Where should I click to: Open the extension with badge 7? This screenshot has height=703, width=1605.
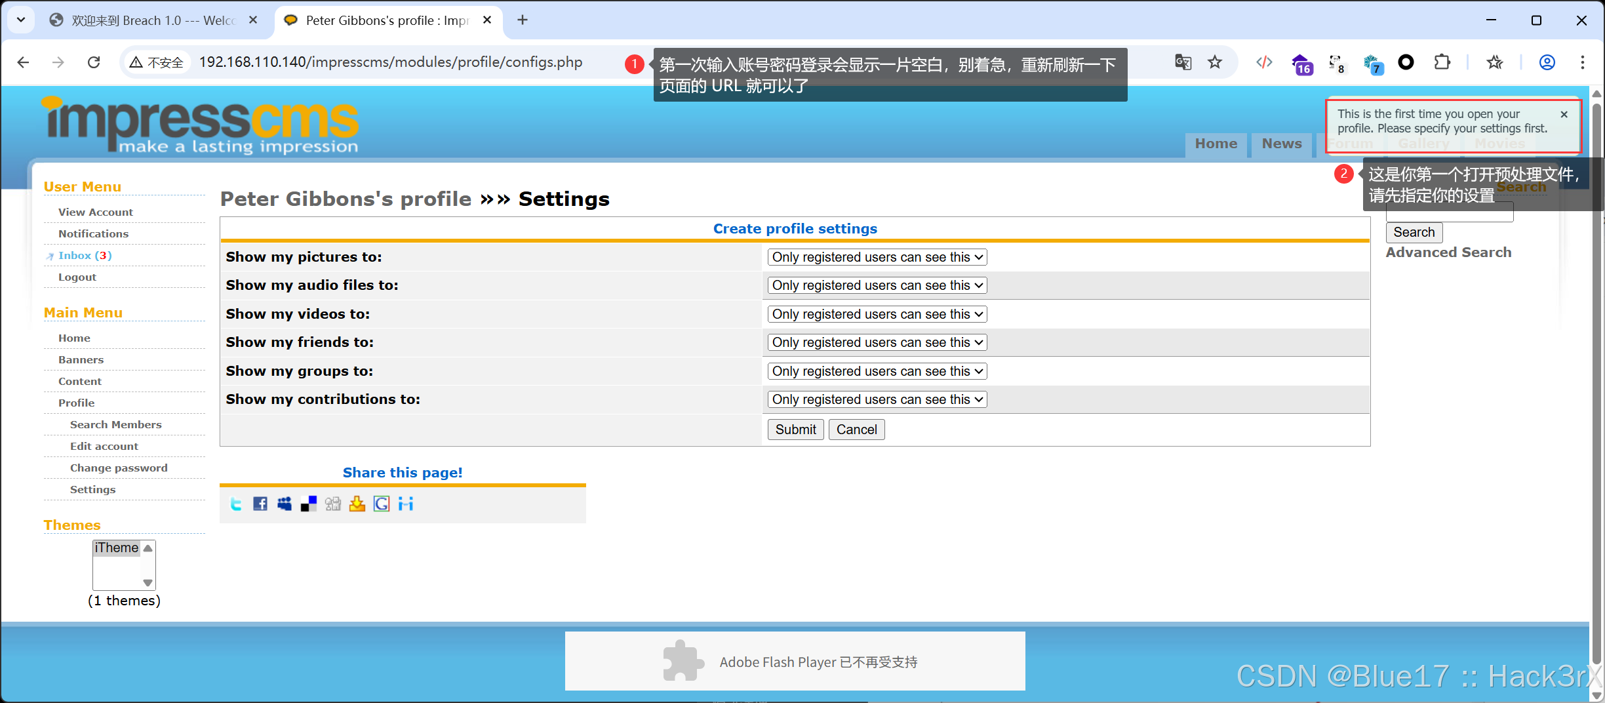pos(1372,64)
